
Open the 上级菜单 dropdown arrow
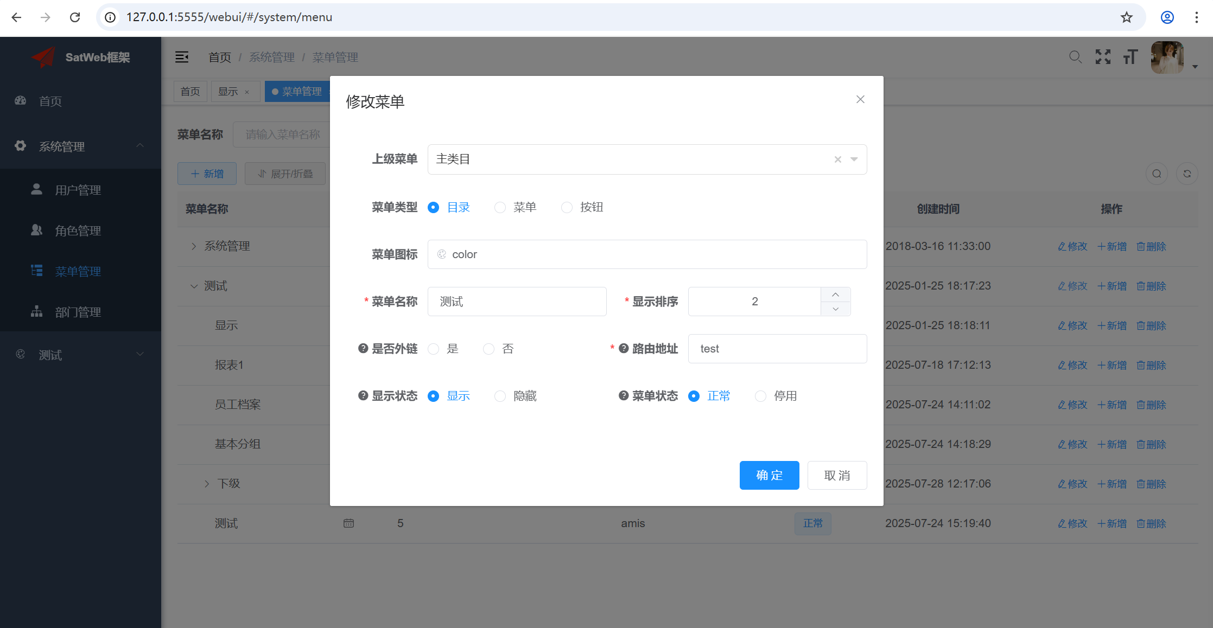click(x=854, y=159)
